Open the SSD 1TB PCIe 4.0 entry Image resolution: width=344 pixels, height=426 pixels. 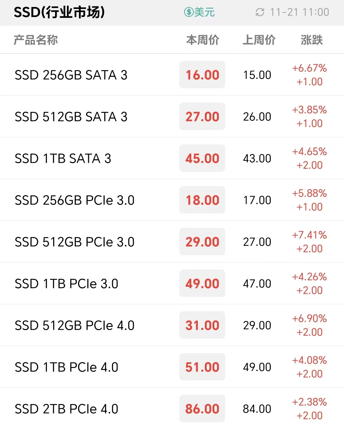click(x=172, y=367)
